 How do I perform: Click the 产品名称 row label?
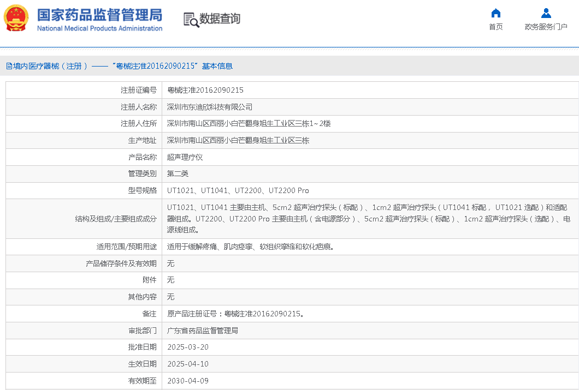(142, 157)
